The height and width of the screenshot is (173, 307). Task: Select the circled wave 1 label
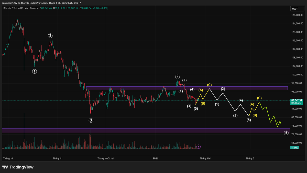point(35,72)
